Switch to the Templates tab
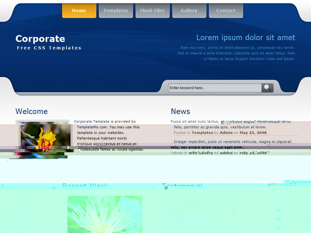Image resolution: width=311 pixels, height=233 pixels. tap(116, 10)
